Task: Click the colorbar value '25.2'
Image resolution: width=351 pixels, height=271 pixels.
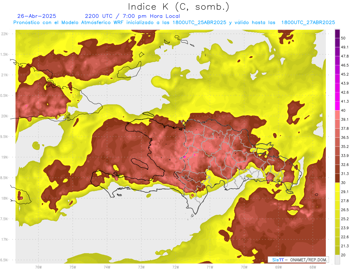Action: click(x=345, y=219)
